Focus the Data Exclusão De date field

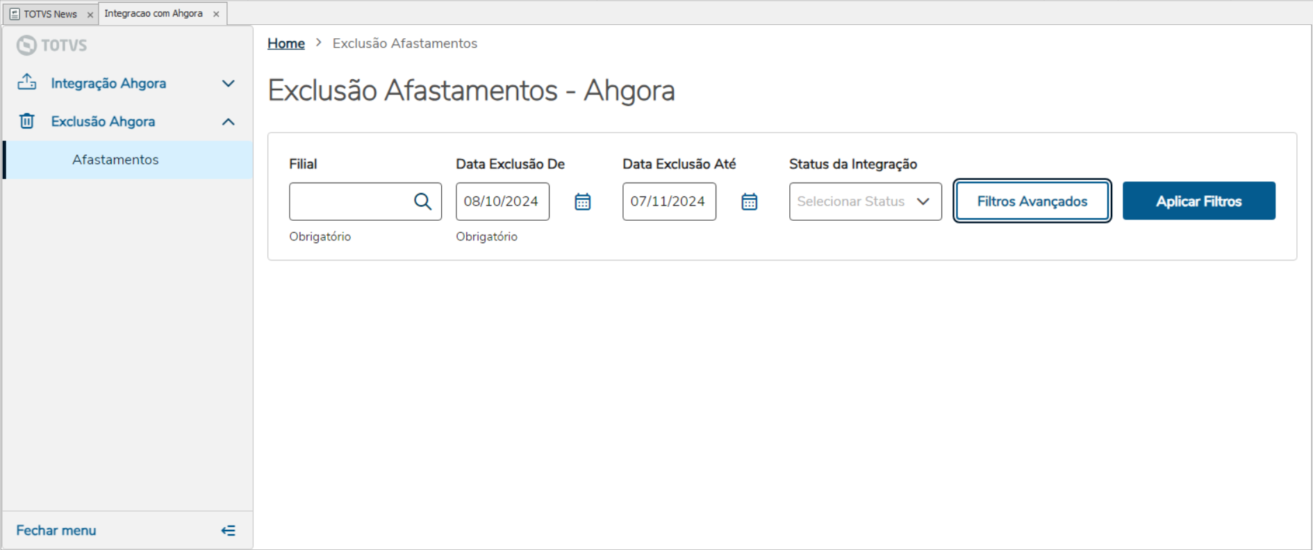(502, 201)
